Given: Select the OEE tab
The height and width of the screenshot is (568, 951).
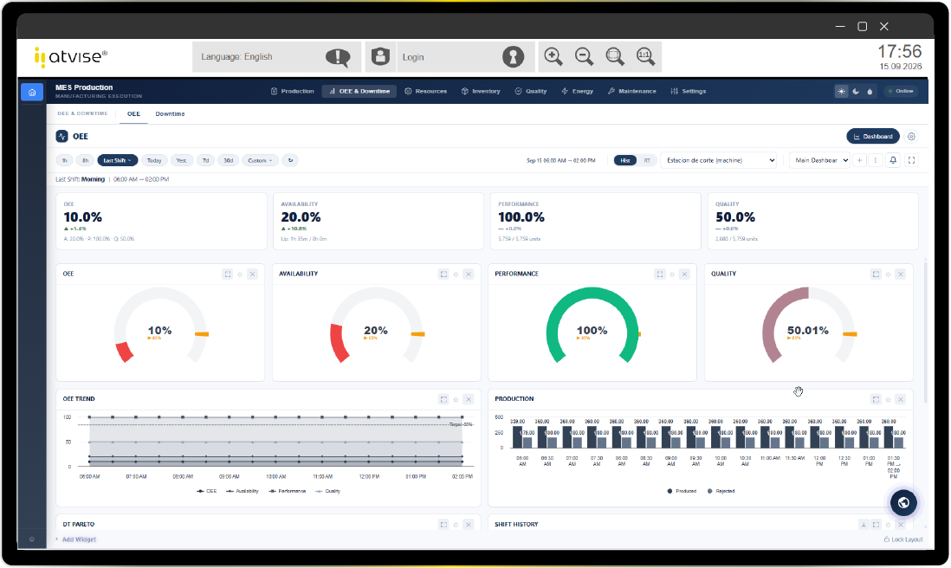Looking at the screenshot, I should point(133,114).
